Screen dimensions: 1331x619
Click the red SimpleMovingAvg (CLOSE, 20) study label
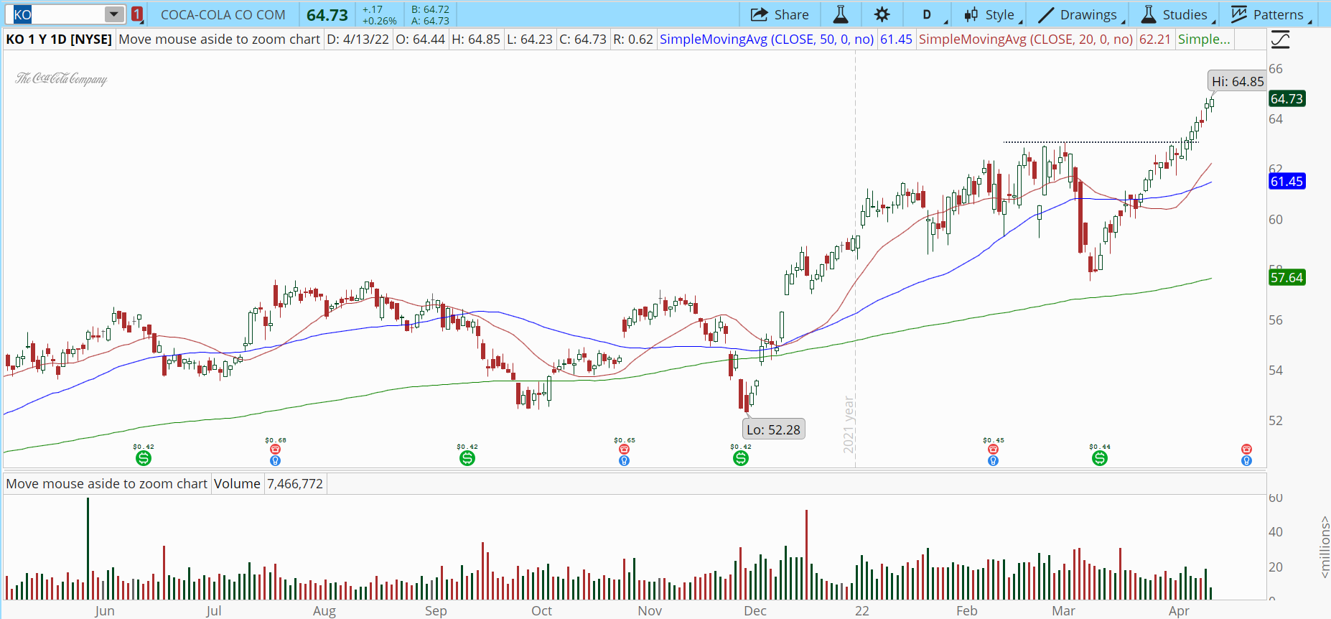coord(1026,39)
